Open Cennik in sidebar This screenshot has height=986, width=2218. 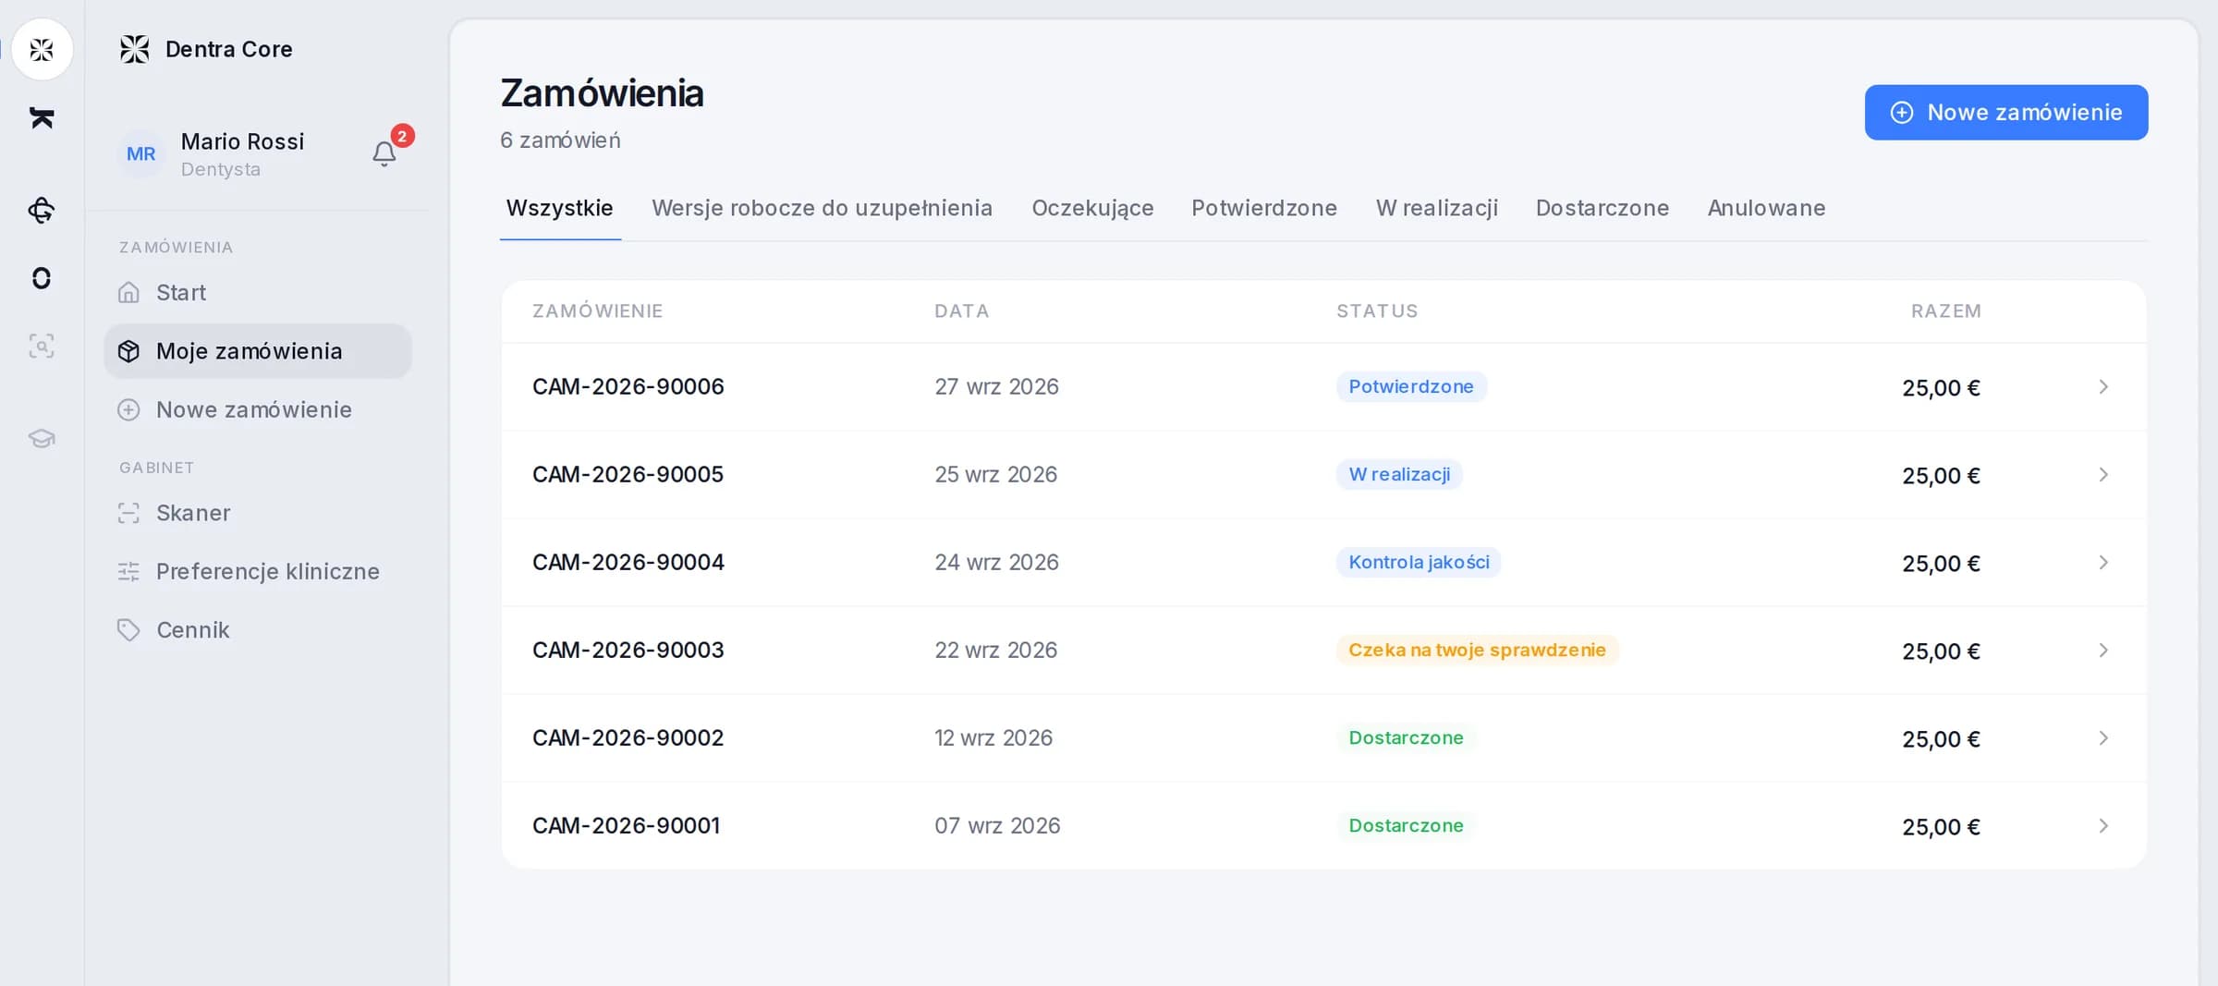click(x=258, y=629)
